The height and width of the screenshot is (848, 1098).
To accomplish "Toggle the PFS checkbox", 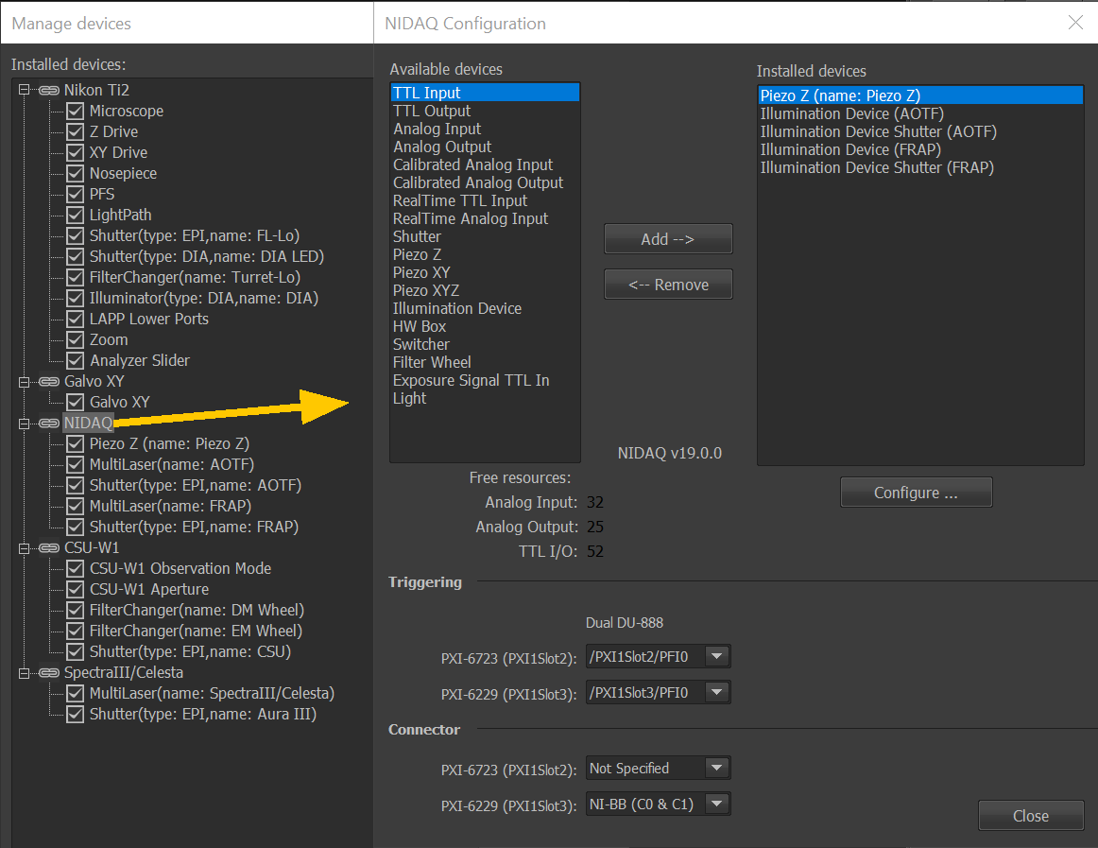I will tap(76, 194).
